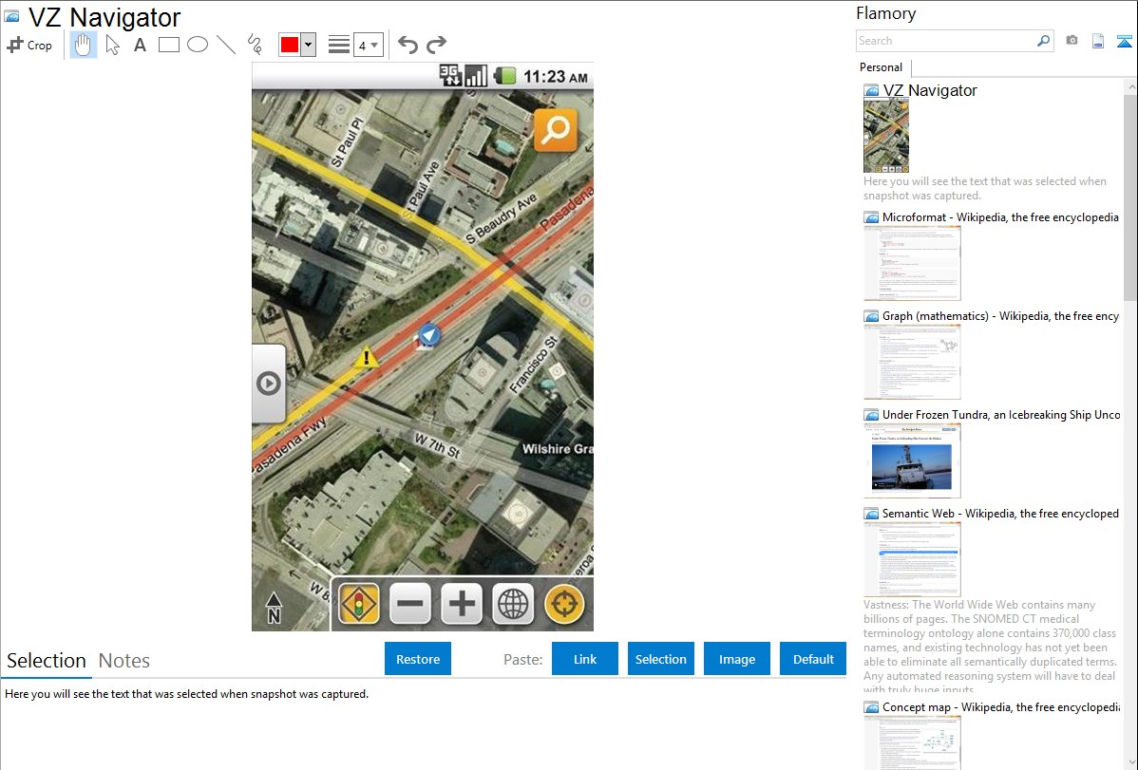Viewport: 1138px width, 770px height.
Task: Click the VZ Navigator title in the snapshot list
Action: pyautogui.click(x=930, y=90)
